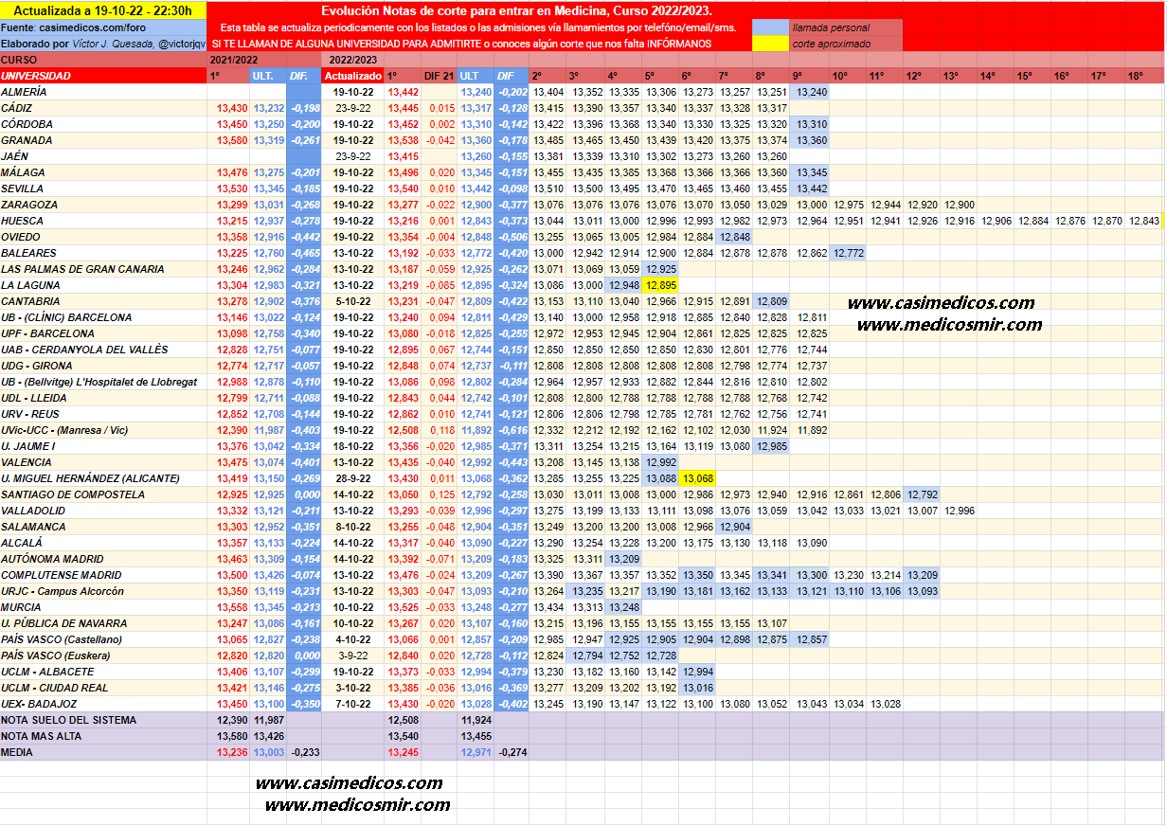Click 'SANTIAGO DE COMPOSTELA' row label
This screenshot has width=1167, height=826.
pyautogui.click(x=103, y=494)
